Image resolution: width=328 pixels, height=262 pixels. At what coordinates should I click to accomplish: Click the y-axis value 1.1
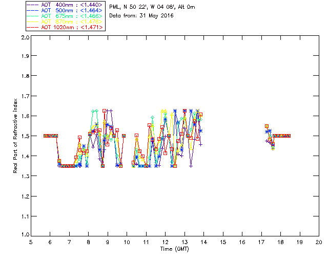(x=25, y=216)
